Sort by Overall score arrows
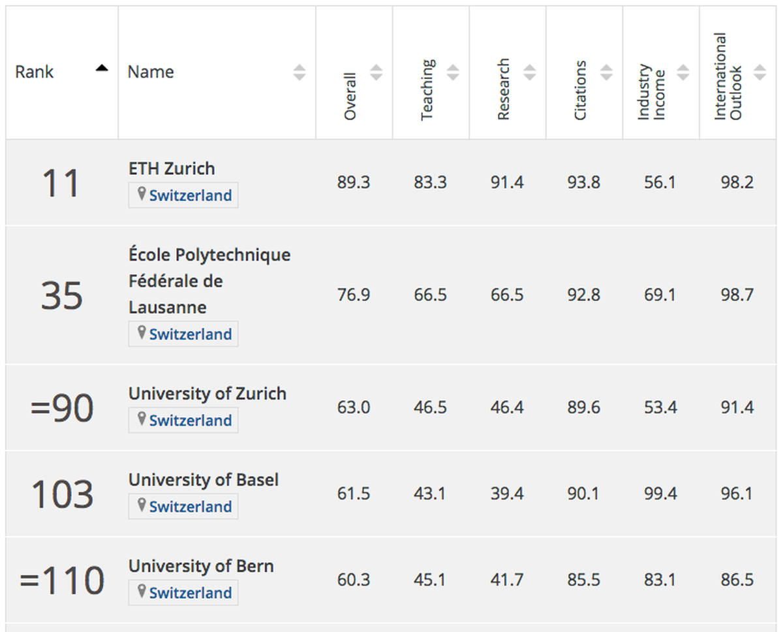 pyautogui.click(x=376, y=72)
